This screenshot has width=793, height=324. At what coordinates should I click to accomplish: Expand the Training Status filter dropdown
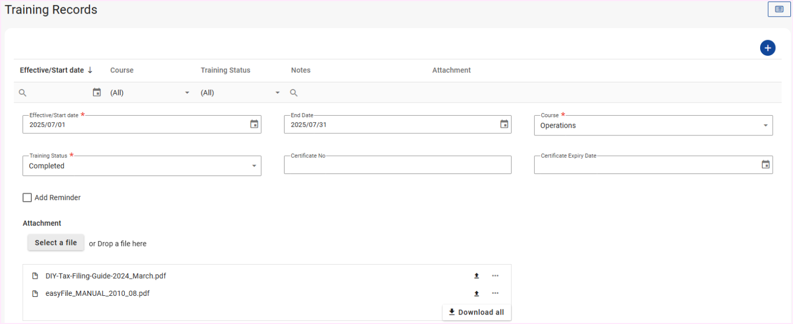pos(240,93)
